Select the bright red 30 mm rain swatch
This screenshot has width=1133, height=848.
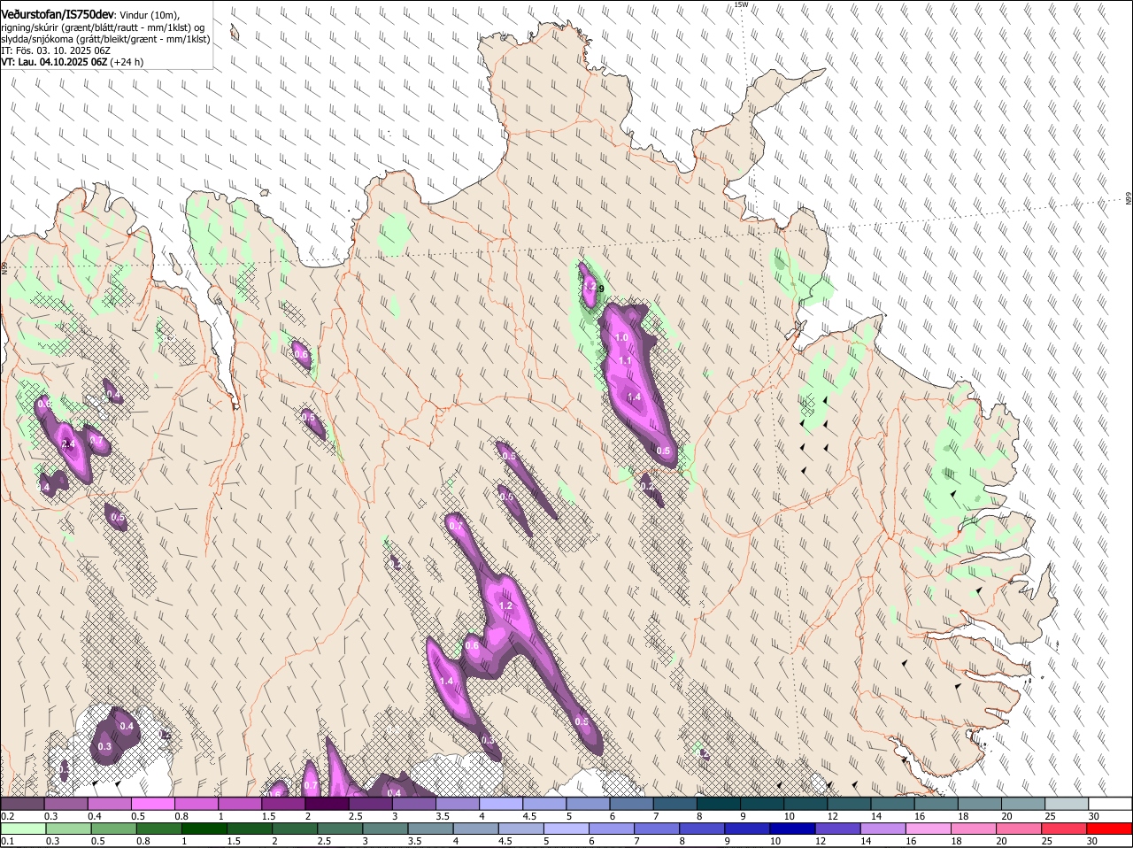pos(1109,829)
